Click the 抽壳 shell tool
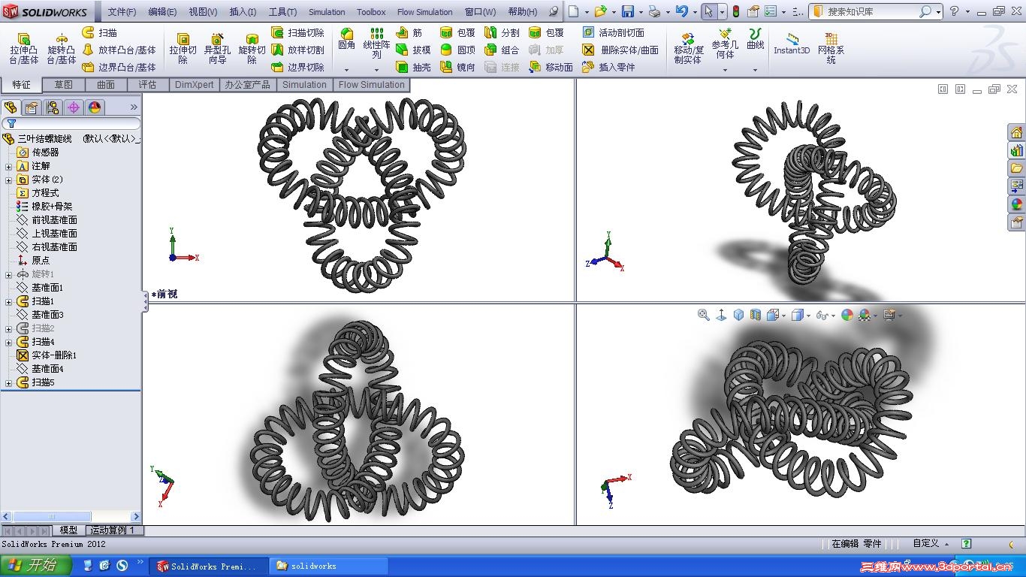 [413, 67]
